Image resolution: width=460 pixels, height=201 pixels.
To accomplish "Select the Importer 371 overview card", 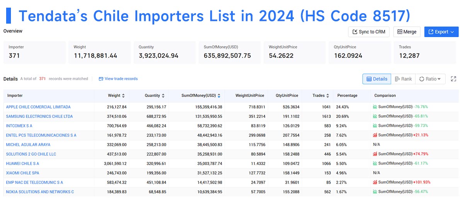I will [35, 52].
